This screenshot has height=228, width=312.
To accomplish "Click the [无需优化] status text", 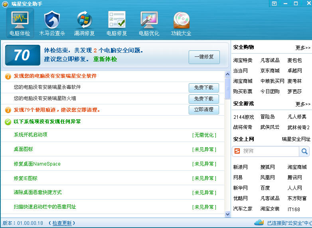I will 204,135.
